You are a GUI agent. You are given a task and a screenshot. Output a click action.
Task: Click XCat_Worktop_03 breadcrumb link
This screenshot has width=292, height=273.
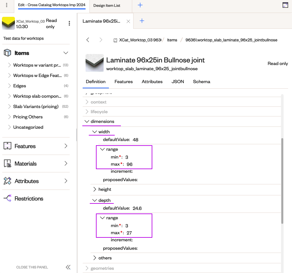tap(140, 40)
